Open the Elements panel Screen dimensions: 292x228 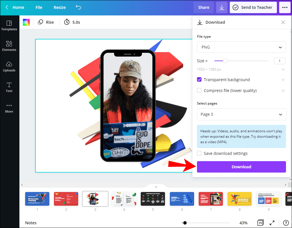(9, 46)
